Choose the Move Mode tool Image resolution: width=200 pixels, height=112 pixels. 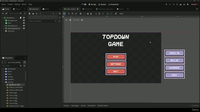click(69, 14)
